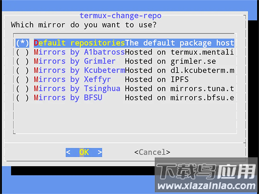Choose the Mirrors by A1batross entry label
The width and height of the screenshot is (259, 194).
coord(79,52)
